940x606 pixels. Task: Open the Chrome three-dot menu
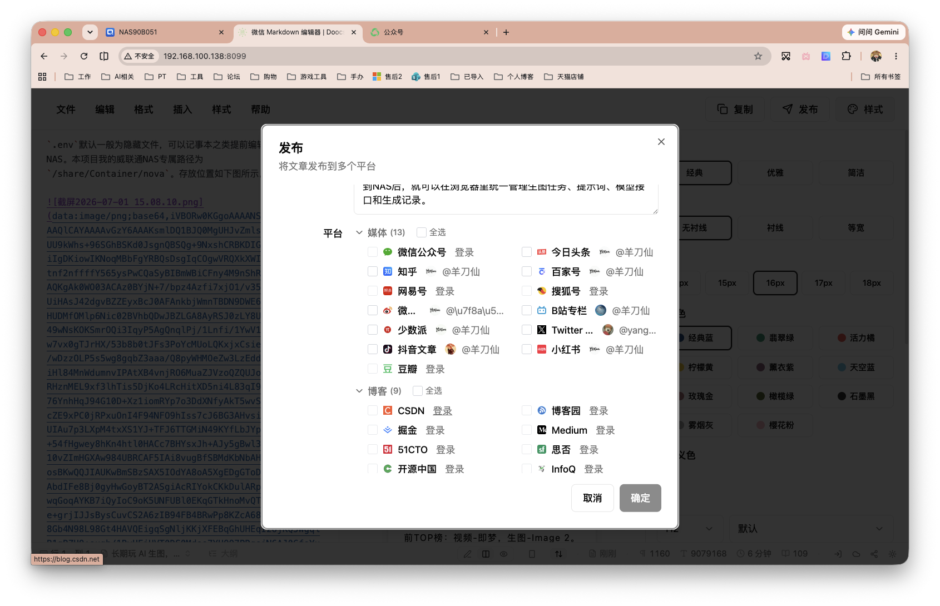tap(896, 56)
